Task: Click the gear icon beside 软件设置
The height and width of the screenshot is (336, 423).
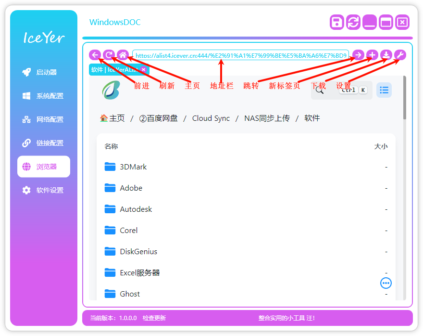Action: tap(26, 190)
